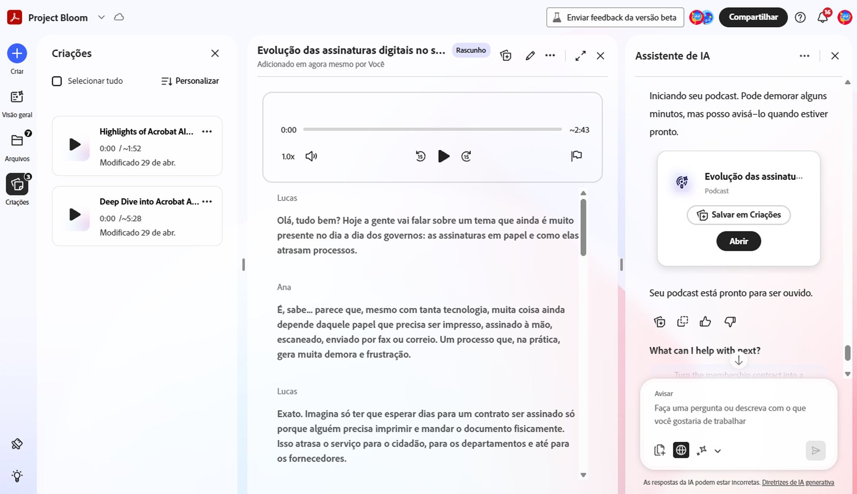Click save-to-creations icon beside Rascunho badge
857x494 pixels.
506,56
